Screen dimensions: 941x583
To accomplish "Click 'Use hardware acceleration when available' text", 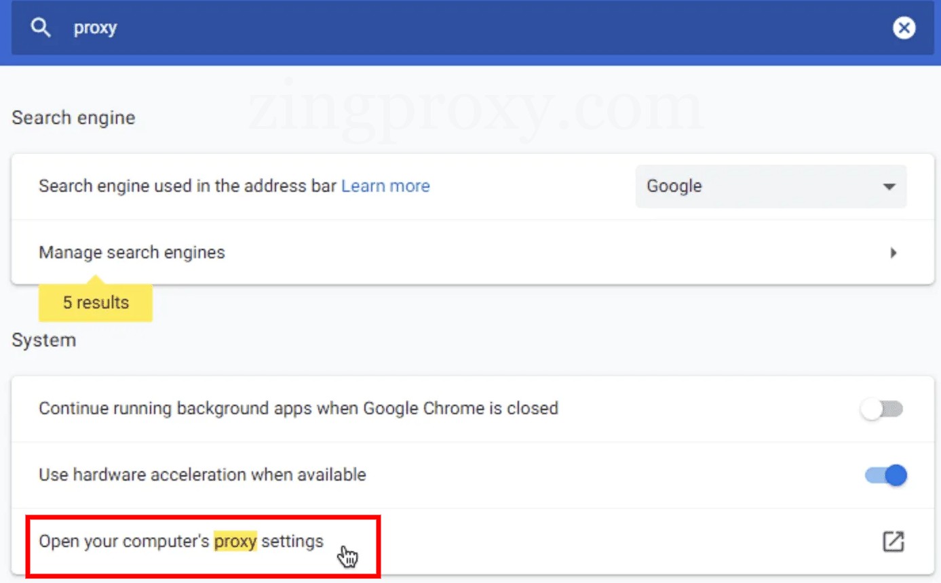I will coord(202,475).
